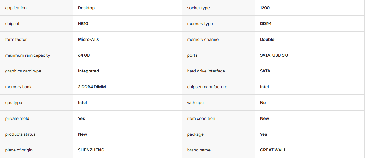Select the GREAT WALL brand name value
The image size is (365, 158).
click(x=273, y=150)
